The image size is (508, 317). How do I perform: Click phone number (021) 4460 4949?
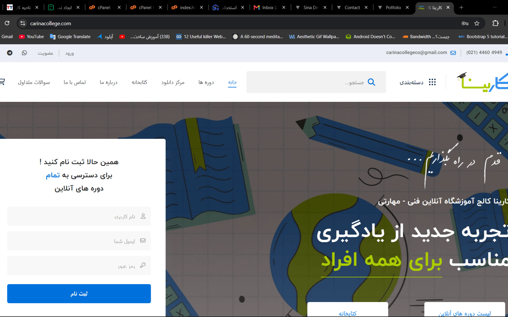click(484, 53)
